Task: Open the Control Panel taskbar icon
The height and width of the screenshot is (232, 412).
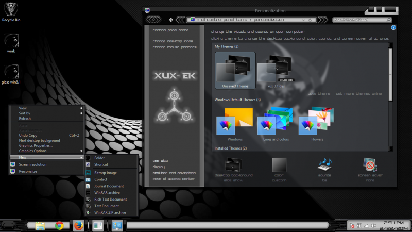Action: pyautogui.click(x=117, y=226)
